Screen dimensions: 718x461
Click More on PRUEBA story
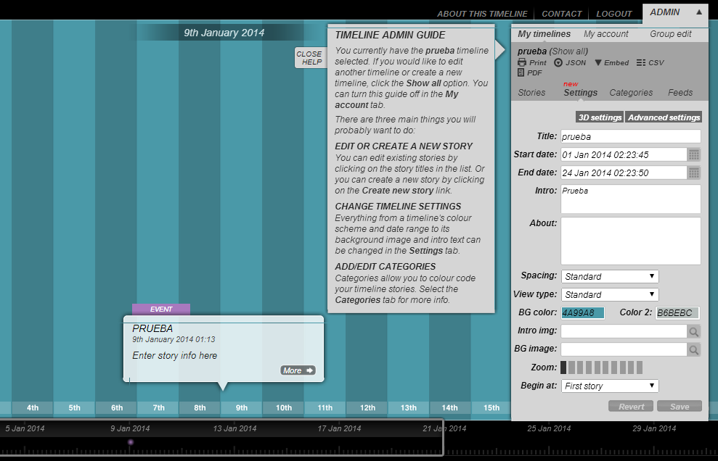(x=298, y=370)
